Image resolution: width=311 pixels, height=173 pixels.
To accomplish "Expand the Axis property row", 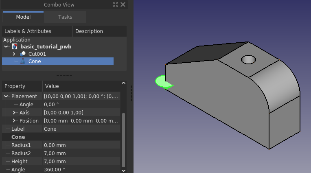I will (x=14, y=112).
